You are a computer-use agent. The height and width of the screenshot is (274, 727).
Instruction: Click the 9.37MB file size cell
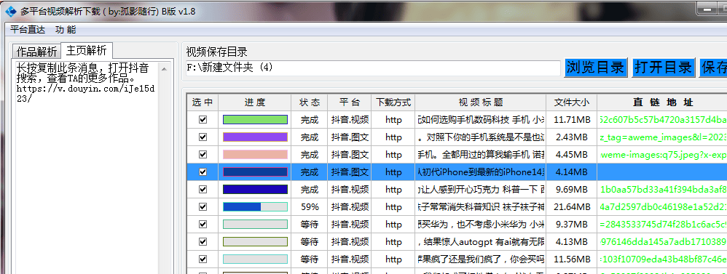click(572, 225)
